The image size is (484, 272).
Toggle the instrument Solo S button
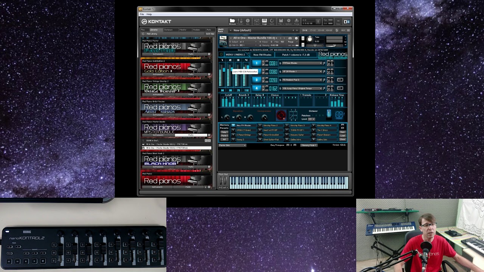click(302, 38)
